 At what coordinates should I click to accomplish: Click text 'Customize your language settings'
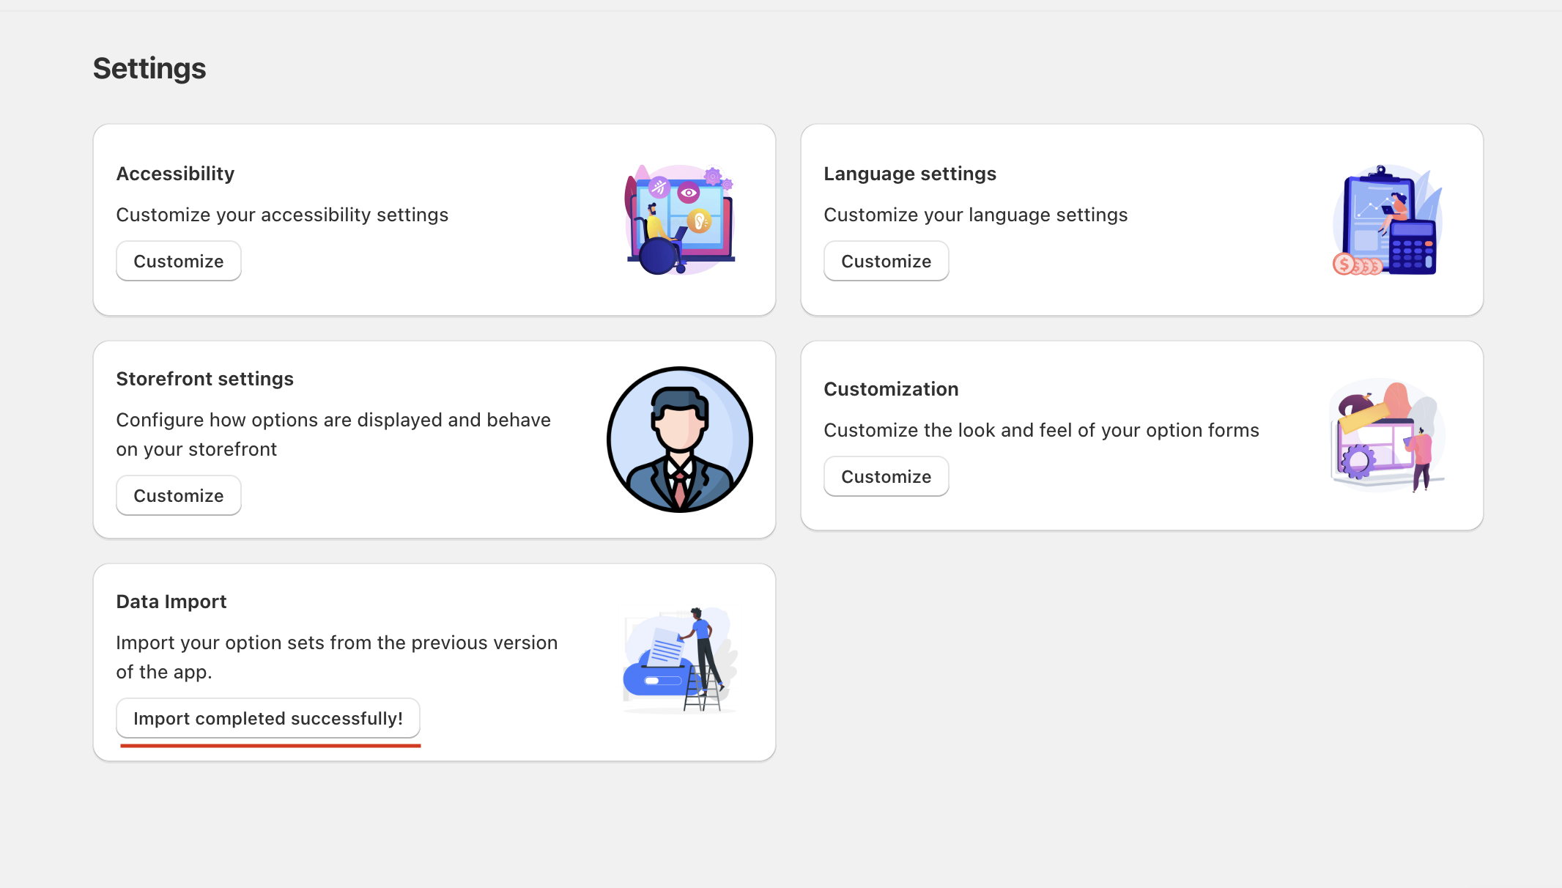point(975,215)
